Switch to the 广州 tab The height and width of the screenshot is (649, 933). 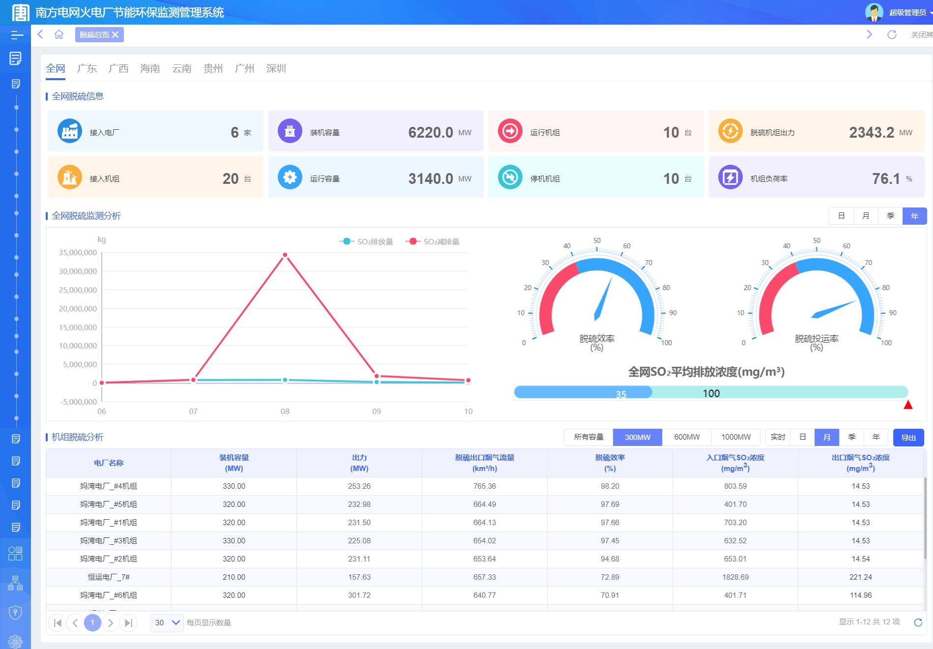pos(245,68)
